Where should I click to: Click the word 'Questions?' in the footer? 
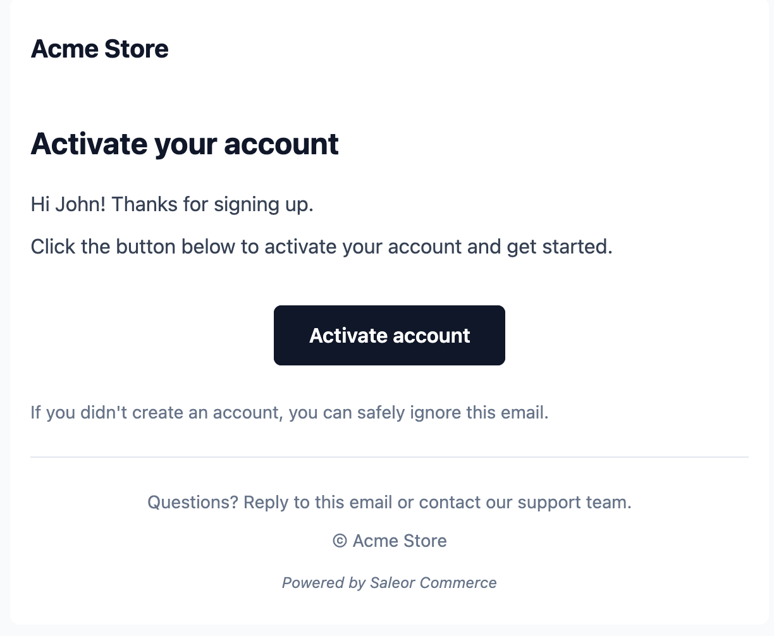tap(192, 503)
